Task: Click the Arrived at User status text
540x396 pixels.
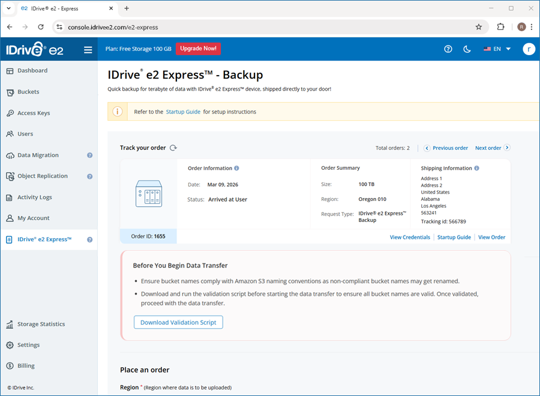Action: (x=227, y=200)
